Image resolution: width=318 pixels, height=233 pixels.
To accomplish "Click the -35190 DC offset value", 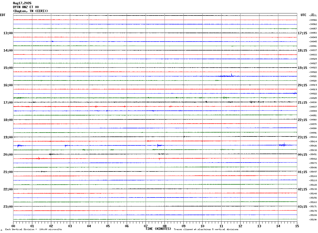I will point(313,220).
